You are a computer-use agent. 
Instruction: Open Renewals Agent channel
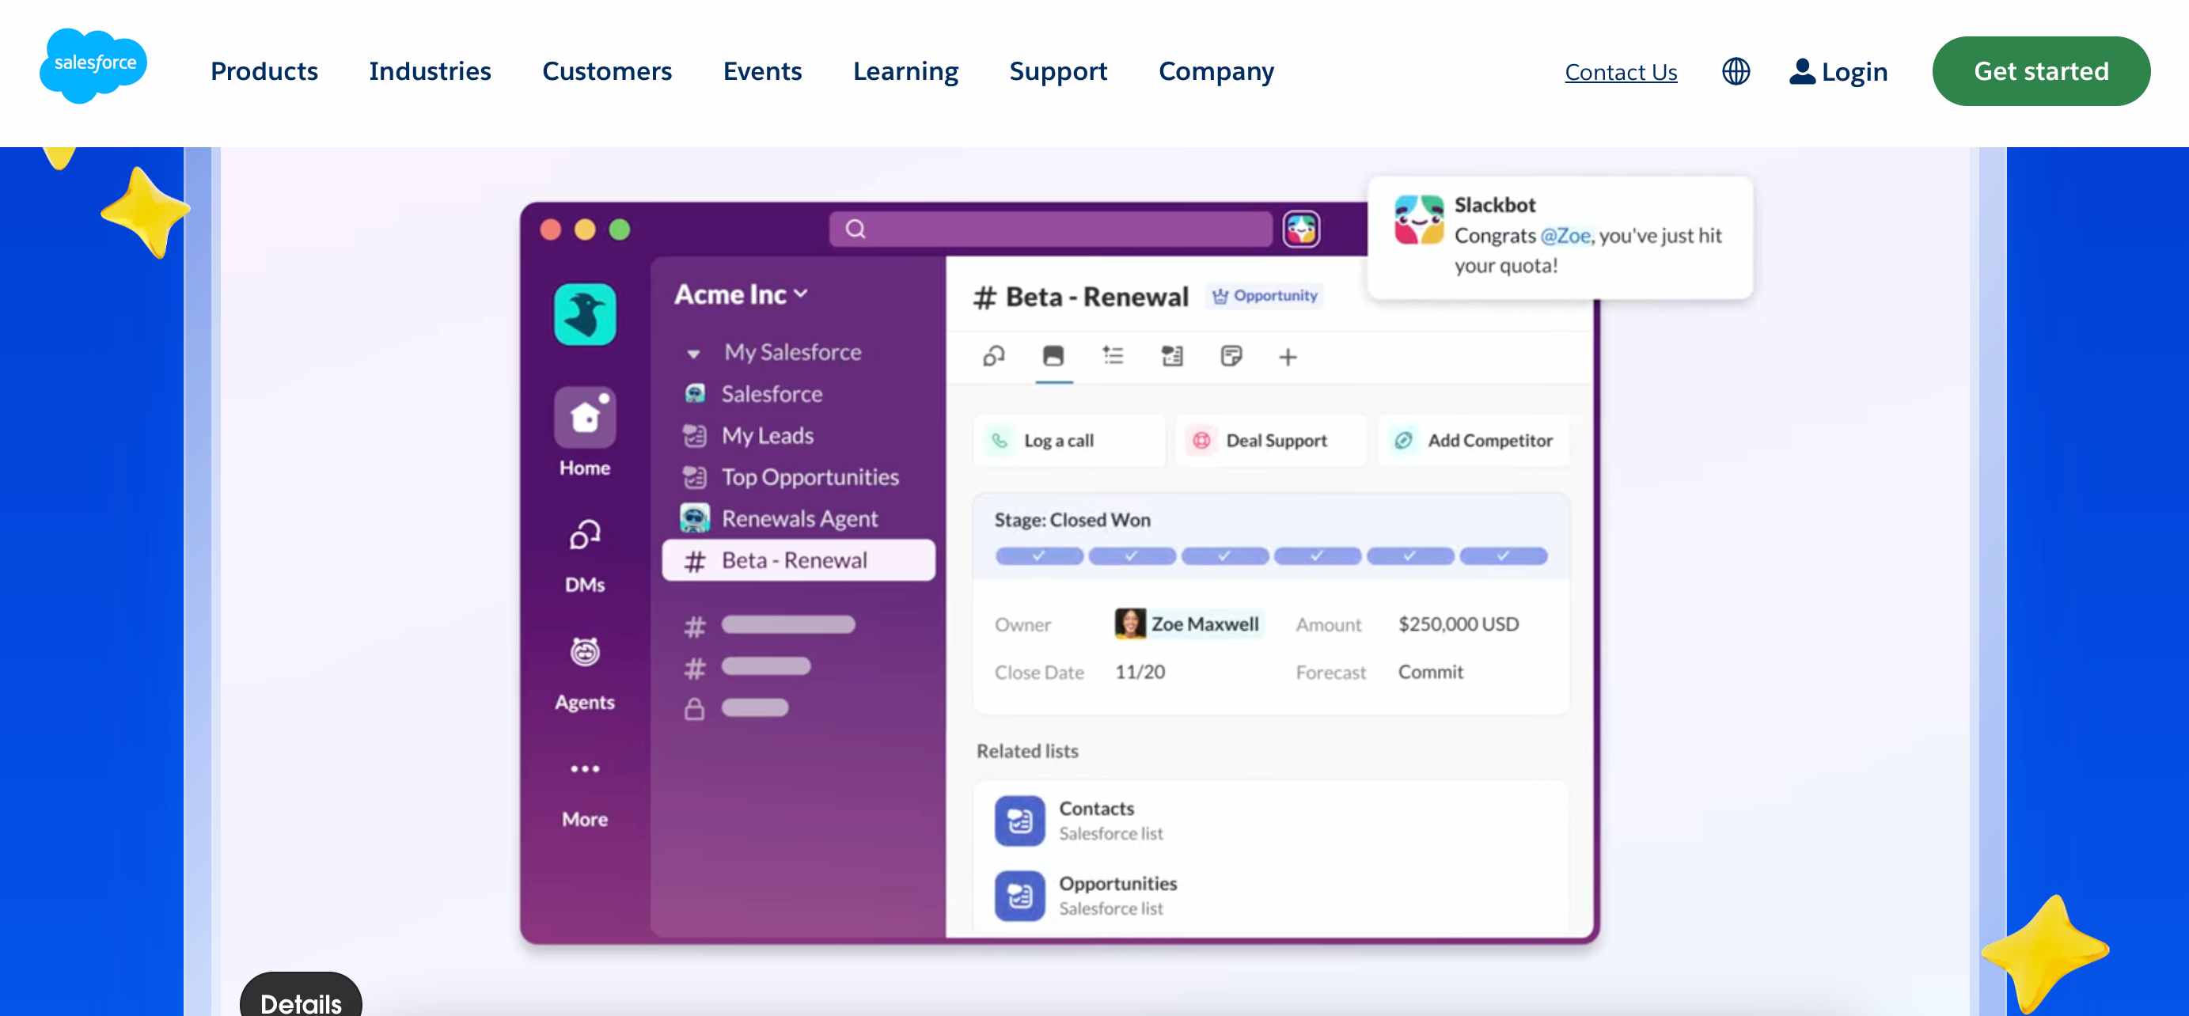click(x=780, y=518)
